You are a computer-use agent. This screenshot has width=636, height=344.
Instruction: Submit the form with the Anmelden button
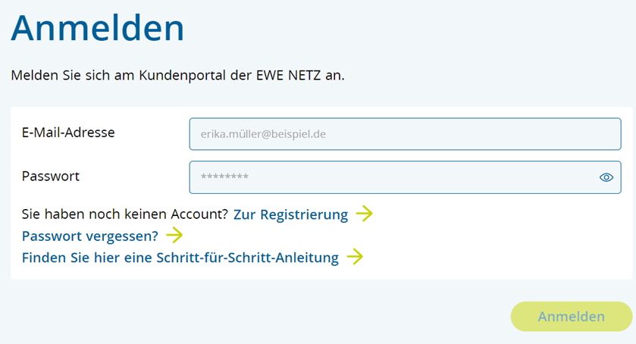click(x=571, y=317)
